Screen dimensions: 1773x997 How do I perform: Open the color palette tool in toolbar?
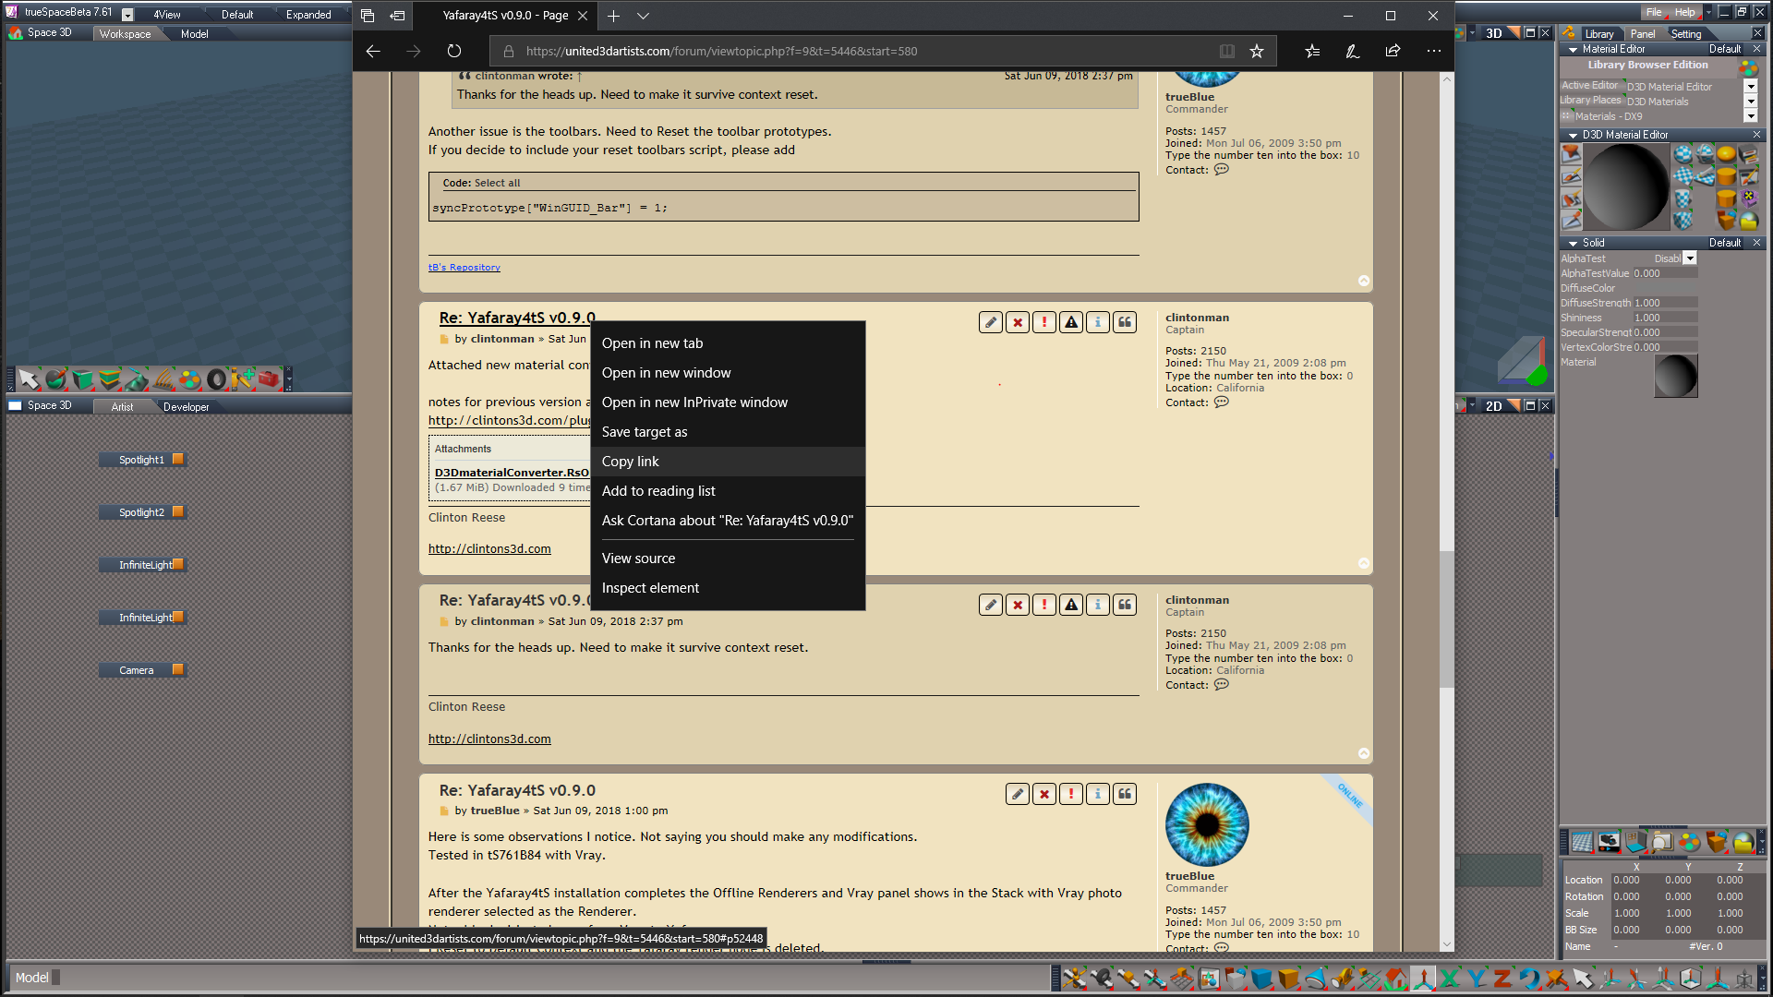click(189, 378)
